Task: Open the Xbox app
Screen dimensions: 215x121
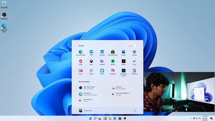Action: [91, 62]
